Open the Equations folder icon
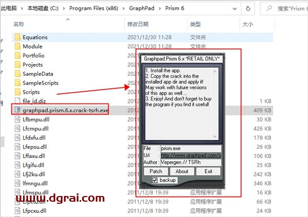 [x=17, y=37]
